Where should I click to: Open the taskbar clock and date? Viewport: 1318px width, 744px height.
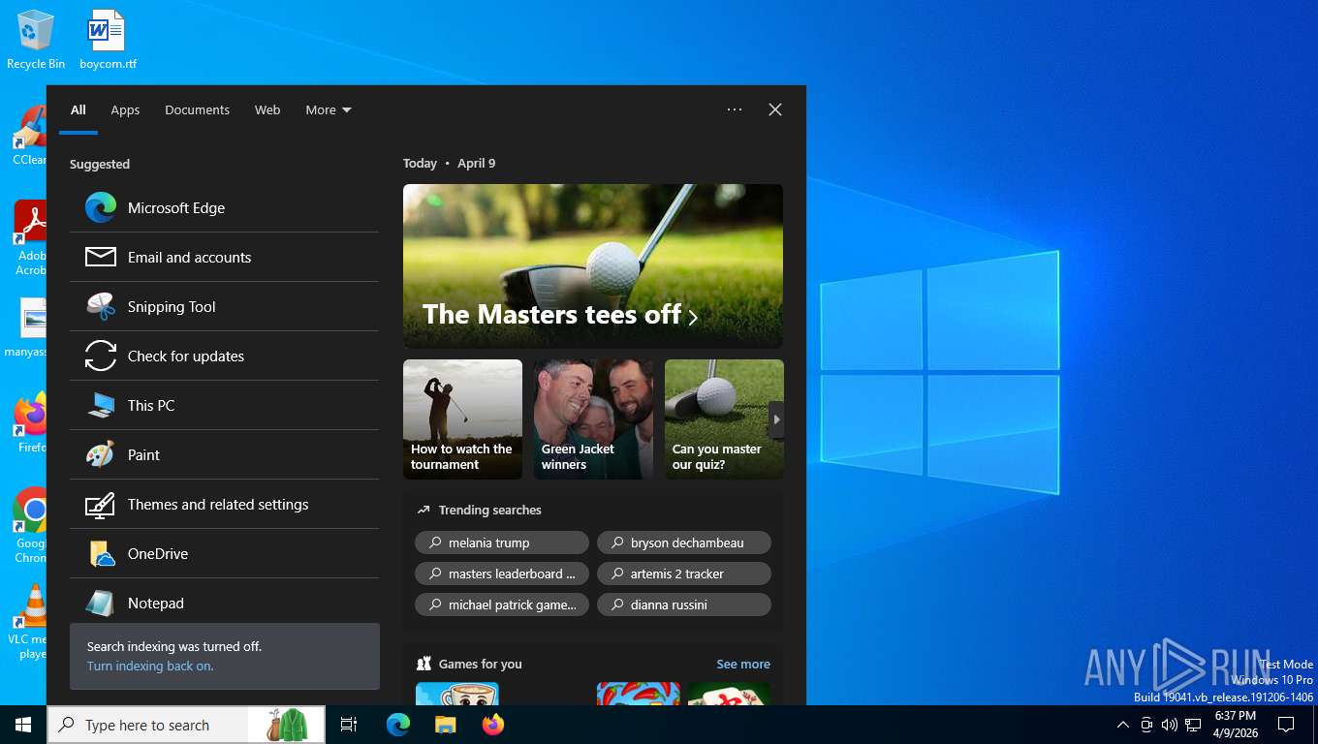1236,725
